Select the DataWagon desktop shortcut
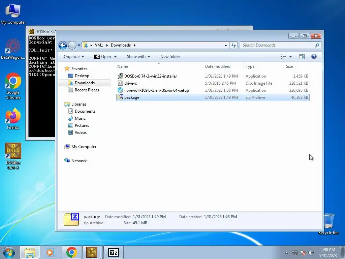Image resolution: width=345 pixels, height=259 pixels. point(13,49)
